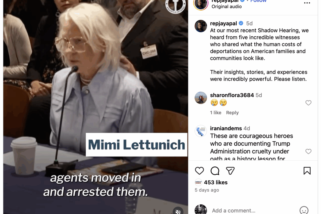
Task: Open the iraniandems username link
Action: pyautogui.click(x=226, y=128)
